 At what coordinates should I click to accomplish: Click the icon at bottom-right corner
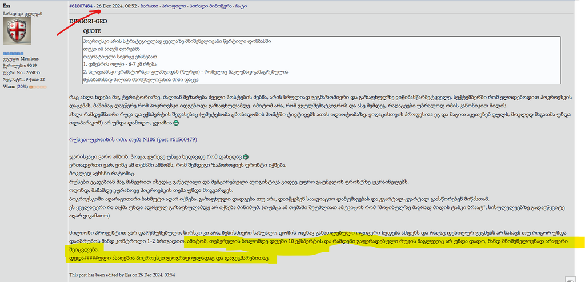pyautogui.click(x=570, y=280)
